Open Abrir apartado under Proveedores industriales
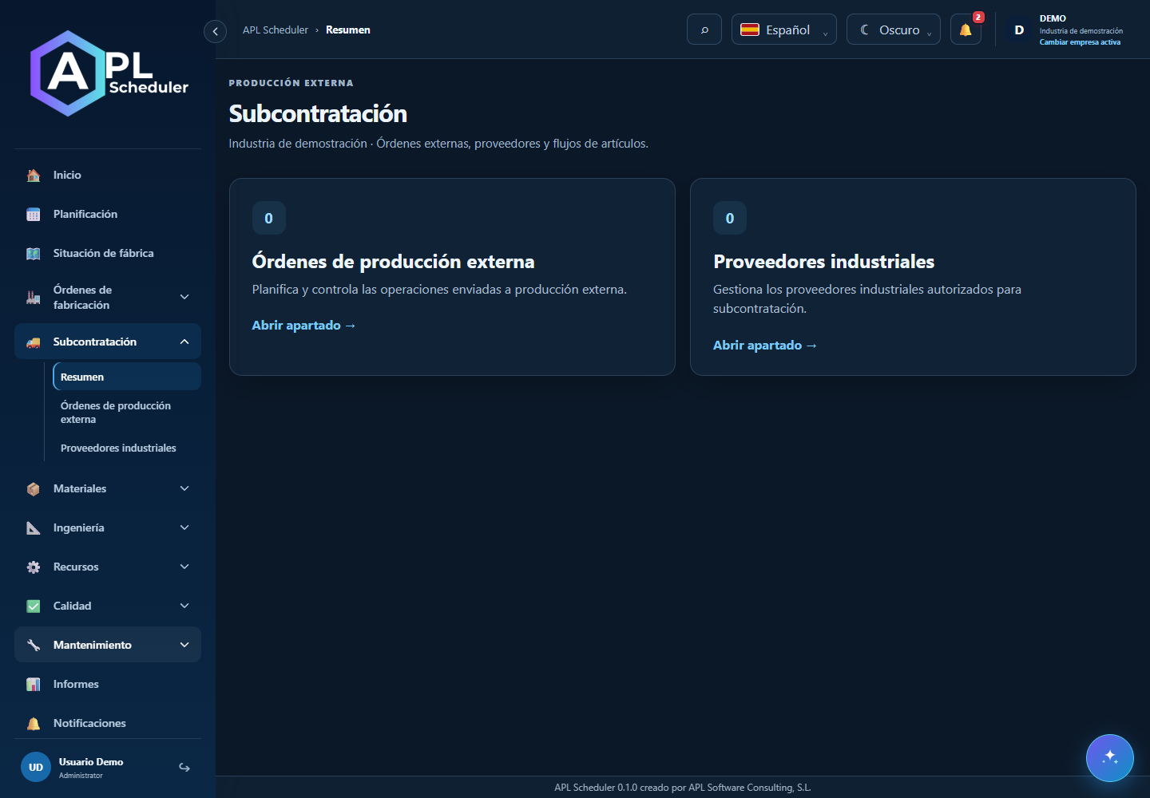 [x=765, y=346]
